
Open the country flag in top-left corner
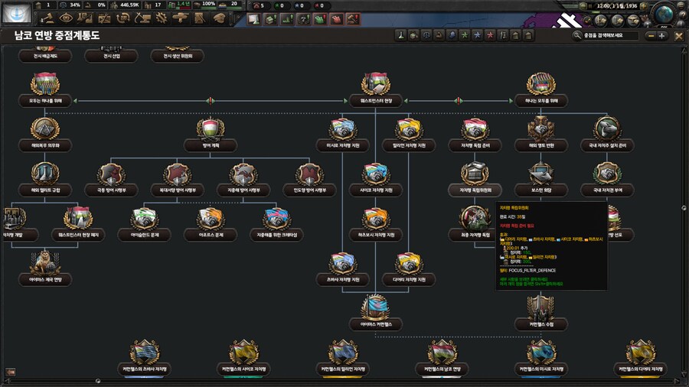click(16, 12)
